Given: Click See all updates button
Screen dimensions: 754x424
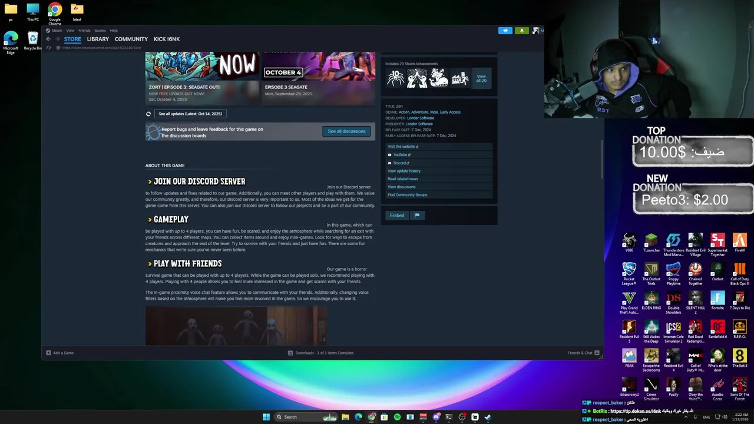Looking at the screenshot, I should coord(190,114).
